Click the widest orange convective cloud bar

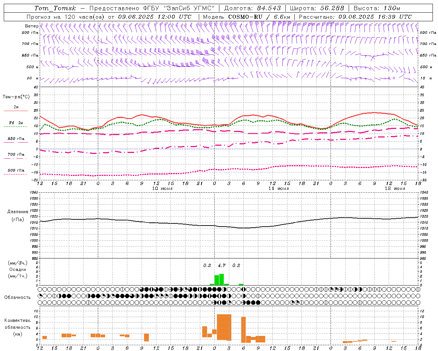click(224, 327)
